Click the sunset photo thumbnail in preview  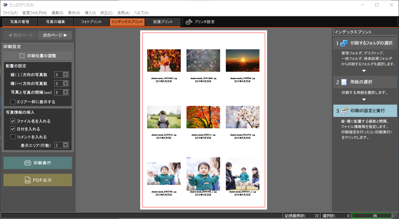click(243, 60)
